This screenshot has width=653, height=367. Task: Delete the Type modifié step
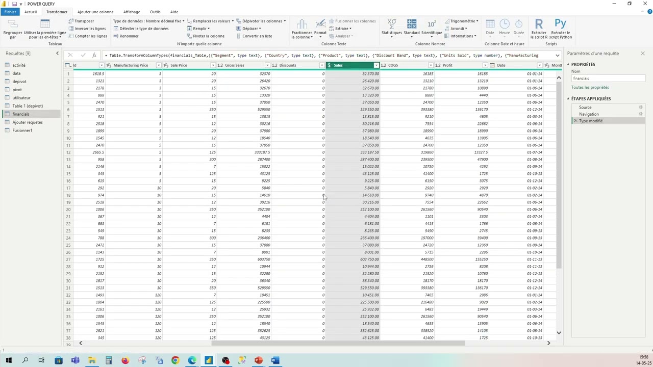[x=575, y=121]
